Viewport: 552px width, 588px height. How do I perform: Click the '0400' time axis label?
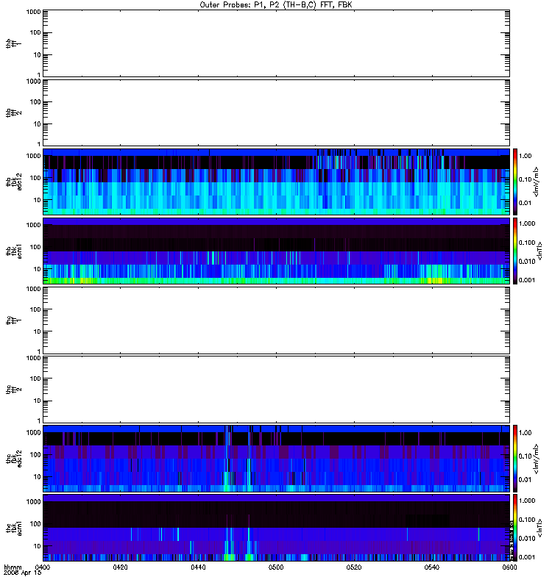42,567
